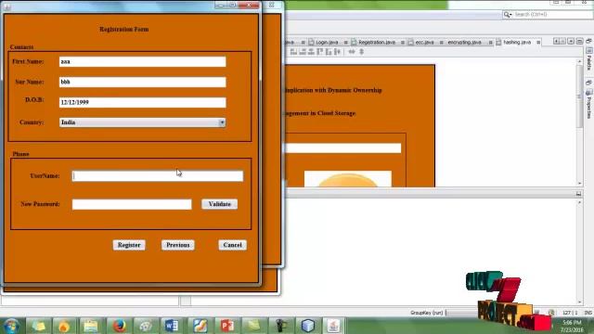Switch to the encrypting.java tab
Viewport: 594px width, 334px height.
pos(464,43)
